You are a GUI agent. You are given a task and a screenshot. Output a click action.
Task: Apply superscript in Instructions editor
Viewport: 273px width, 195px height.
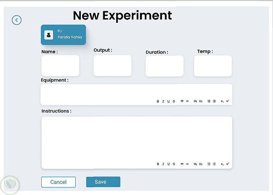click(228, 164)
